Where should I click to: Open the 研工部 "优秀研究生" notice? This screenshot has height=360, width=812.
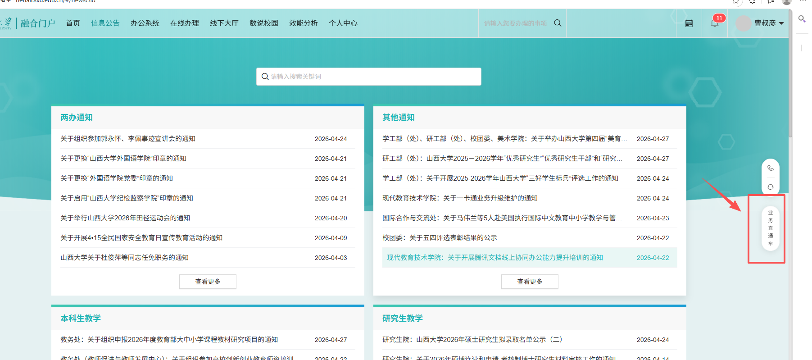pyautogui.click(x=502, y=159)
